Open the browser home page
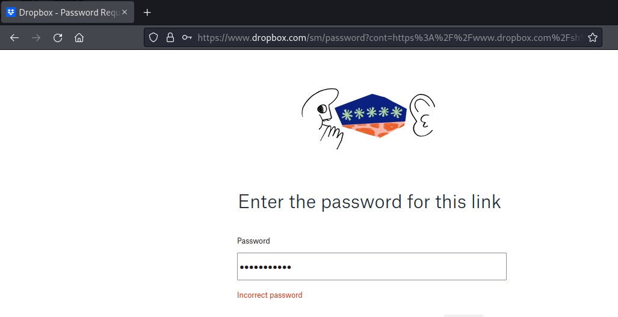 point(79,38)
